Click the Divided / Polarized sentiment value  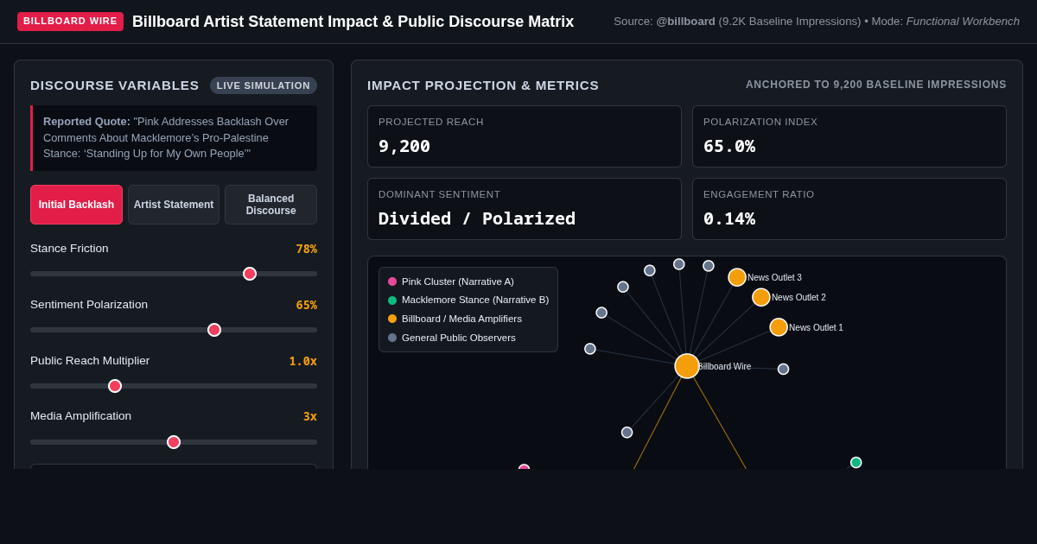point(477,218)
